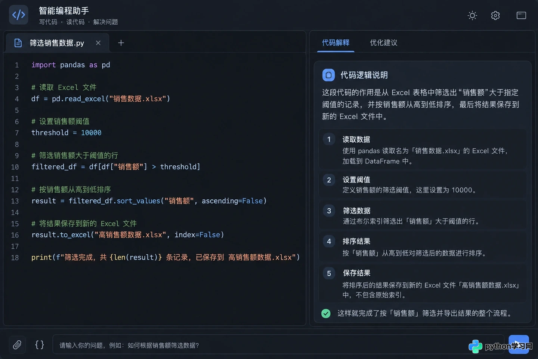Click the number 3 badge beside 筛选数据
Screen dimensions: 538x359
pyautogui.click(x=329, y=211)
